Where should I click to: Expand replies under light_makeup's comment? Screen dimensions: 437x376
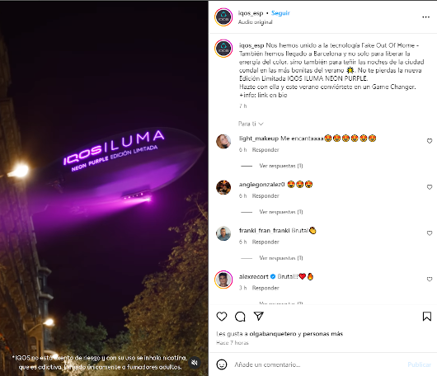[281, 166]
